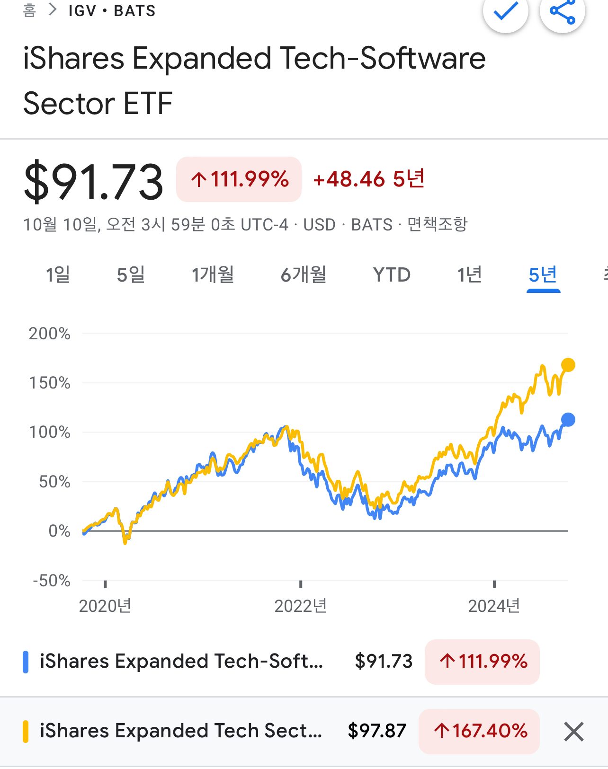
Task: Remove the iShares Expanded Tech Sector comparison
Action: click(x=574, y=732)
